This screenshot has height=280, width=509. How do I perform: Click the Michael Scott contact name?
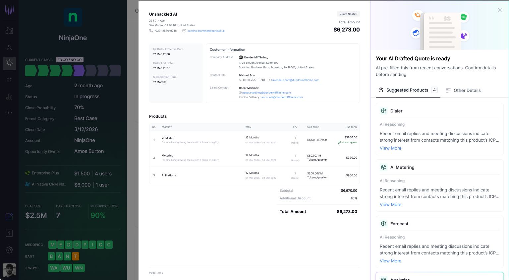point(248,75)
